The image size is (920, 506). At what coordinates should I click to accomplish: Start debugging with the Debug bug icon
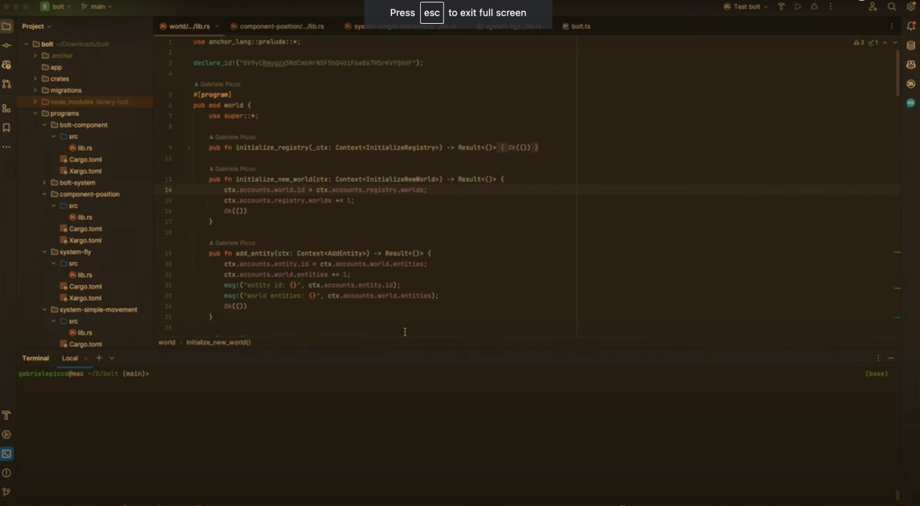click(814, 7)
